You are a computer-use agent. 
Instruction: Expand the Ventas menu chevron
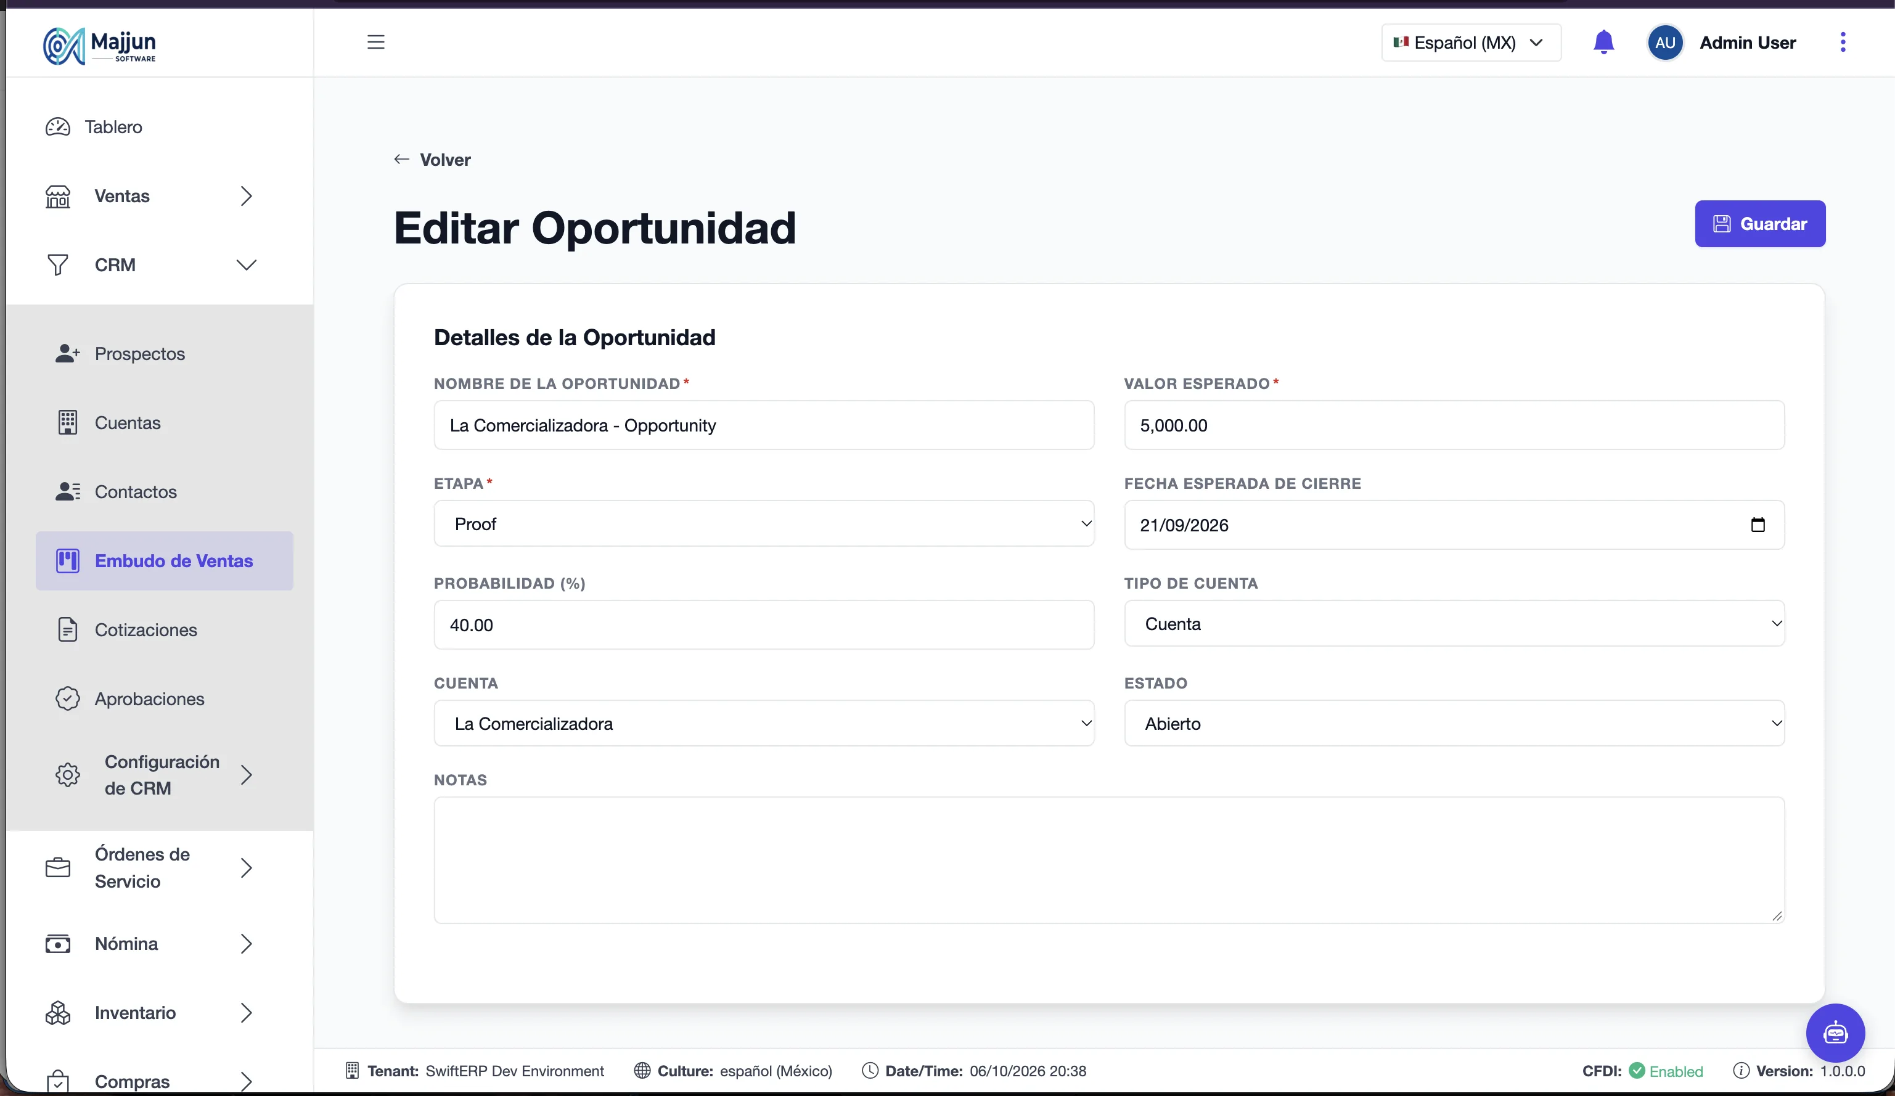(246, 196)
